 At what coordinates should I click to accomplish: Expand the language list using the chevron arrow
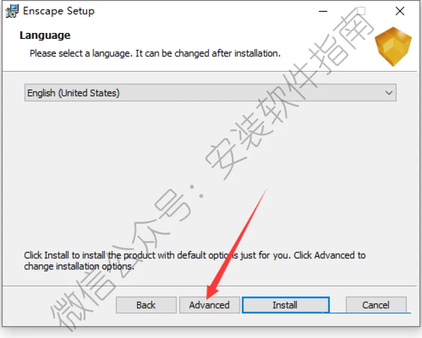388,93
